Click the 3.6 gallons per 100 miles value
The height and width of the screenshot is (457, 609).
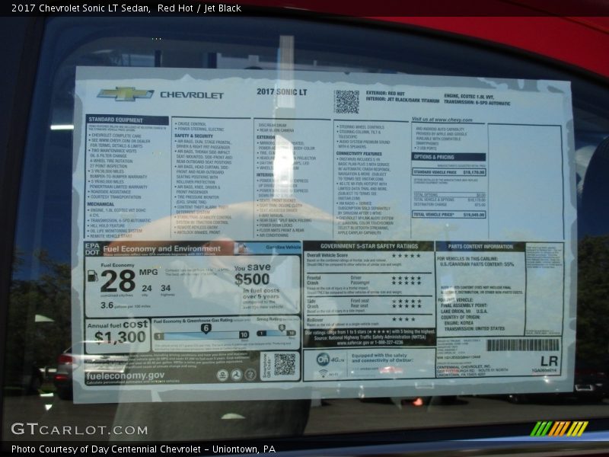[x=125, y=305]
